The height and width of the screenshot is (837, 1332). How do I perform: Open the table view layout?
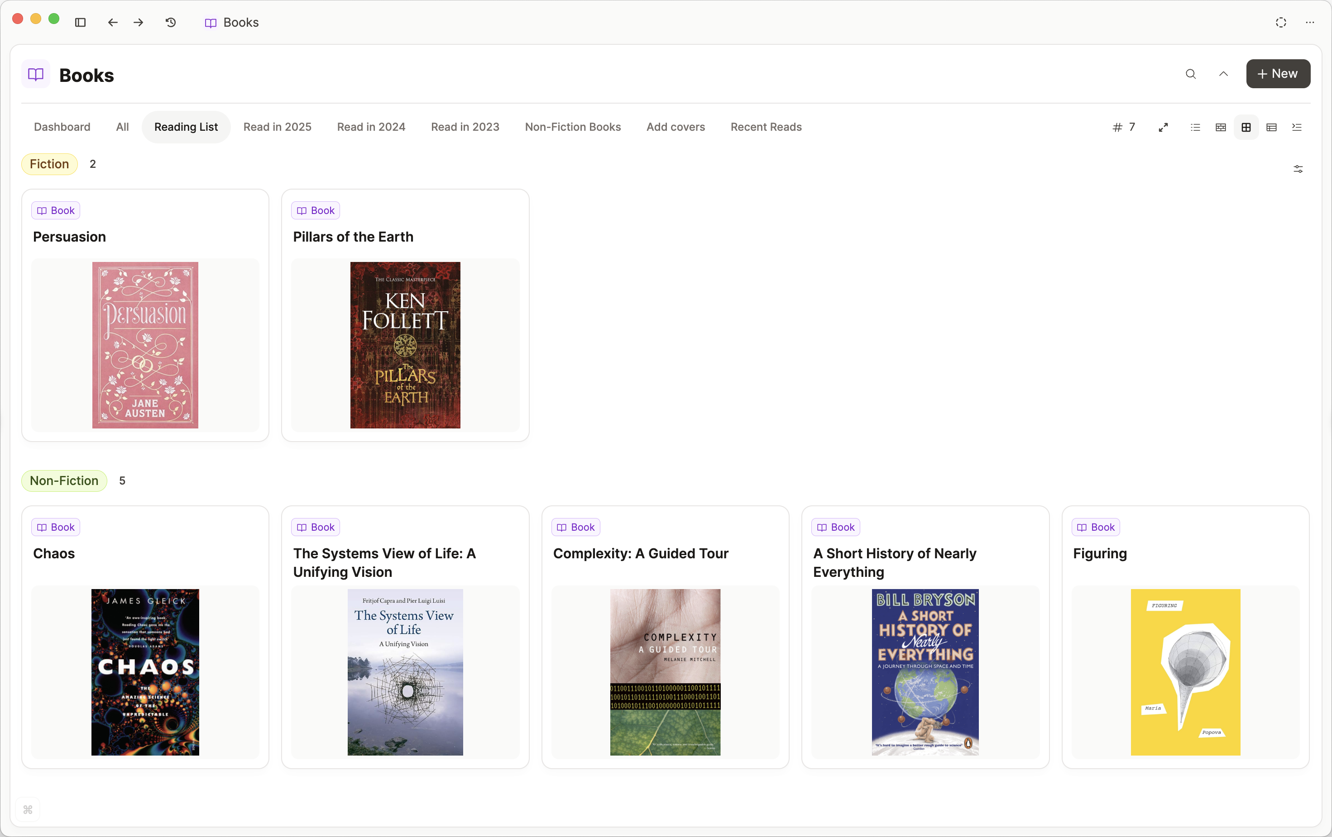click(1271, 127)
